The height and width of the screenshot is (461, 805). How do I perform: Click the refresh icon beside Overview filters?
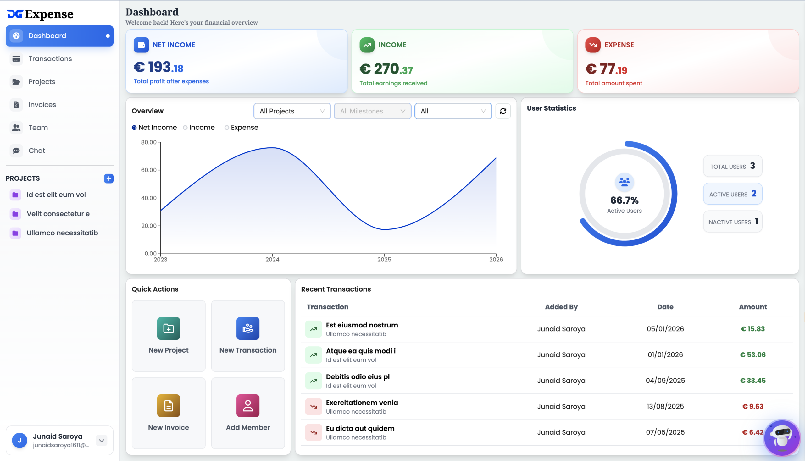[503, 111]
